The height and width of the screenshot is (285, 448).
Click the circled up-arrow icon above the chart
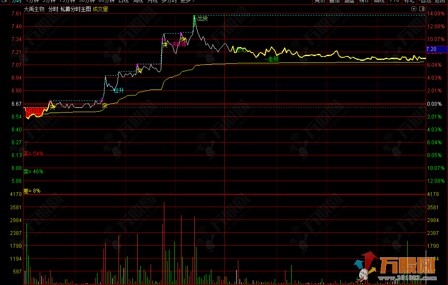pos(413,9)
